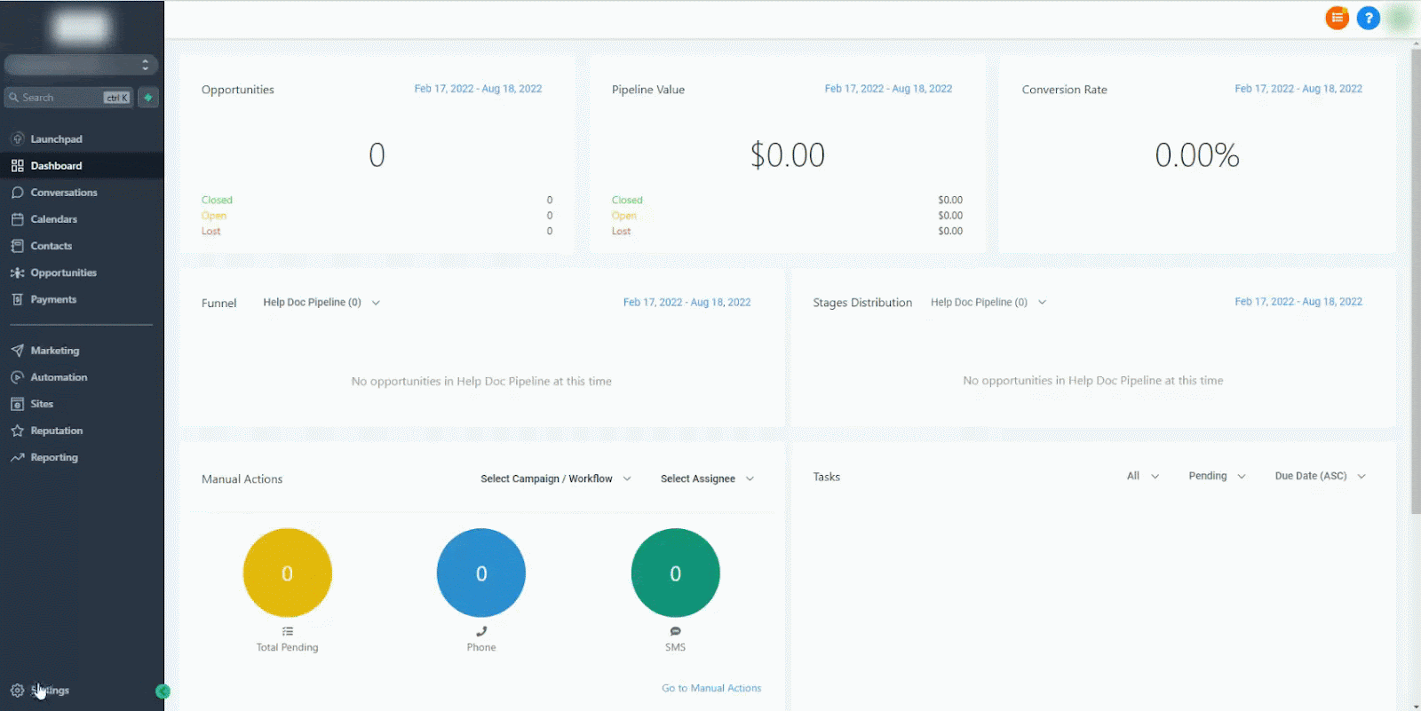
Task: Open the Pending tasks filter dropdown
Action: (x=1217, y=476)
